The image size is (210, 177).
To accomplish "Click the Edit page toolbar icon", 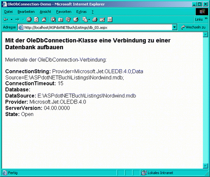I will (x=102, y=20).
